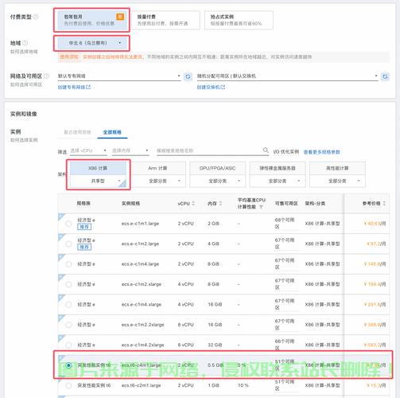Viewport: 400px width, 398px height.
Task: Select ecs.e-c1m1.large radio button
Action: pos(68,224)
